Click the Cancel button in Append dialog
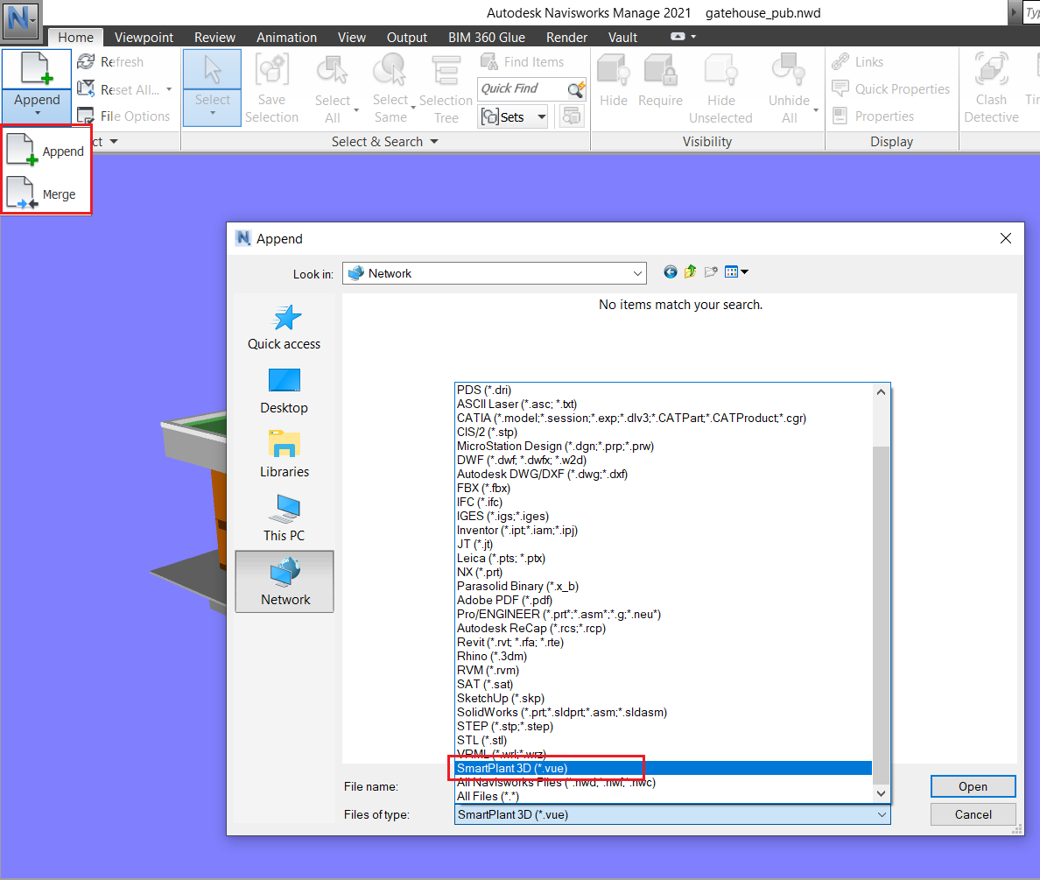1040x880 pixels. [x=973, y=814]
